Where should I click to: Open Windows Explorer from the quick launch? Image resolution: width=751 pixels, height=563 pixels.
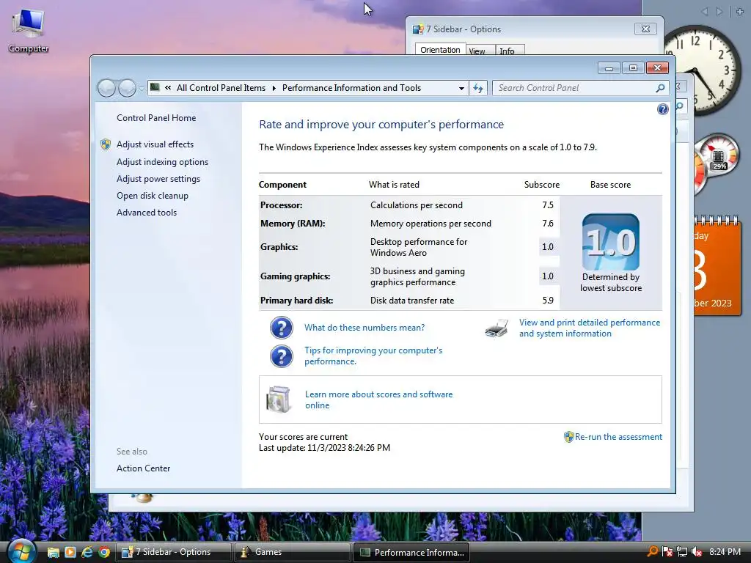[x=53, y=553]
